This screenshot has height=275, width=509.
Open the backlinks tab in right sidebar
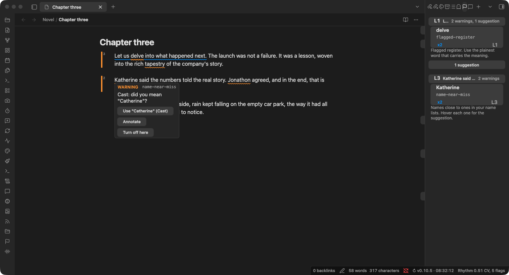(430, 7)
